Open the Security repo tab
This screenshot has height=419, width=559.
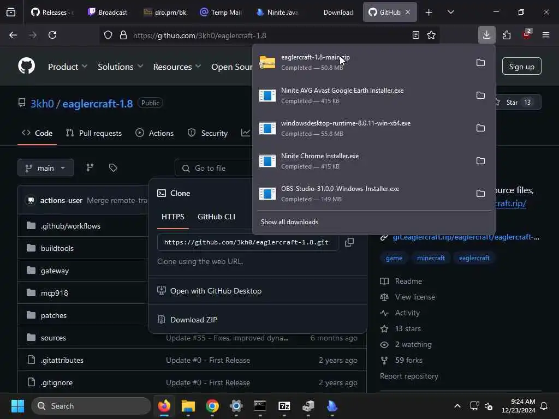tap(207, 133)
